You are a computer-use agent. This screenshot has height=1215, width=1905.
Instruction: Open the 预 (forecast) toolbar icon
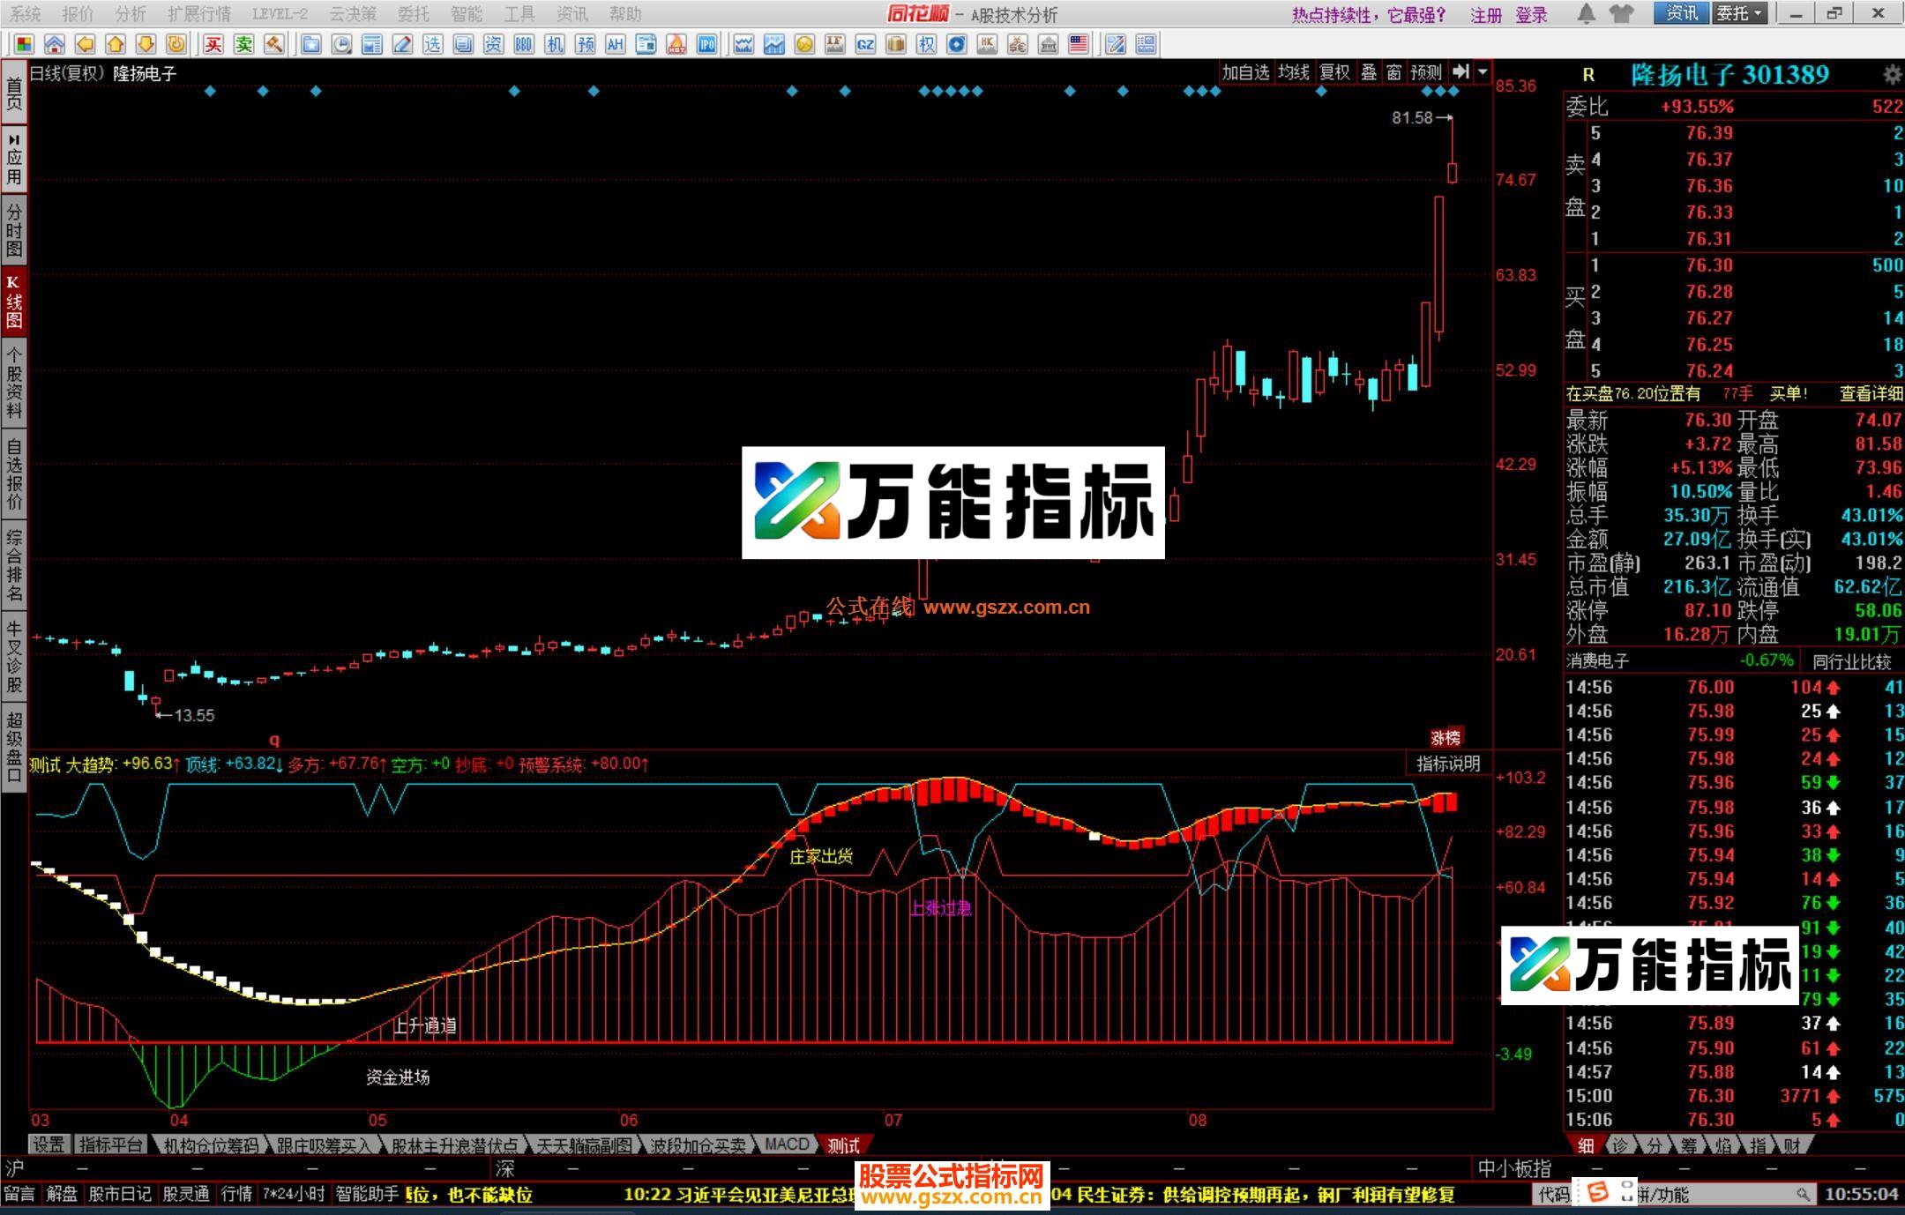(585, 42)
